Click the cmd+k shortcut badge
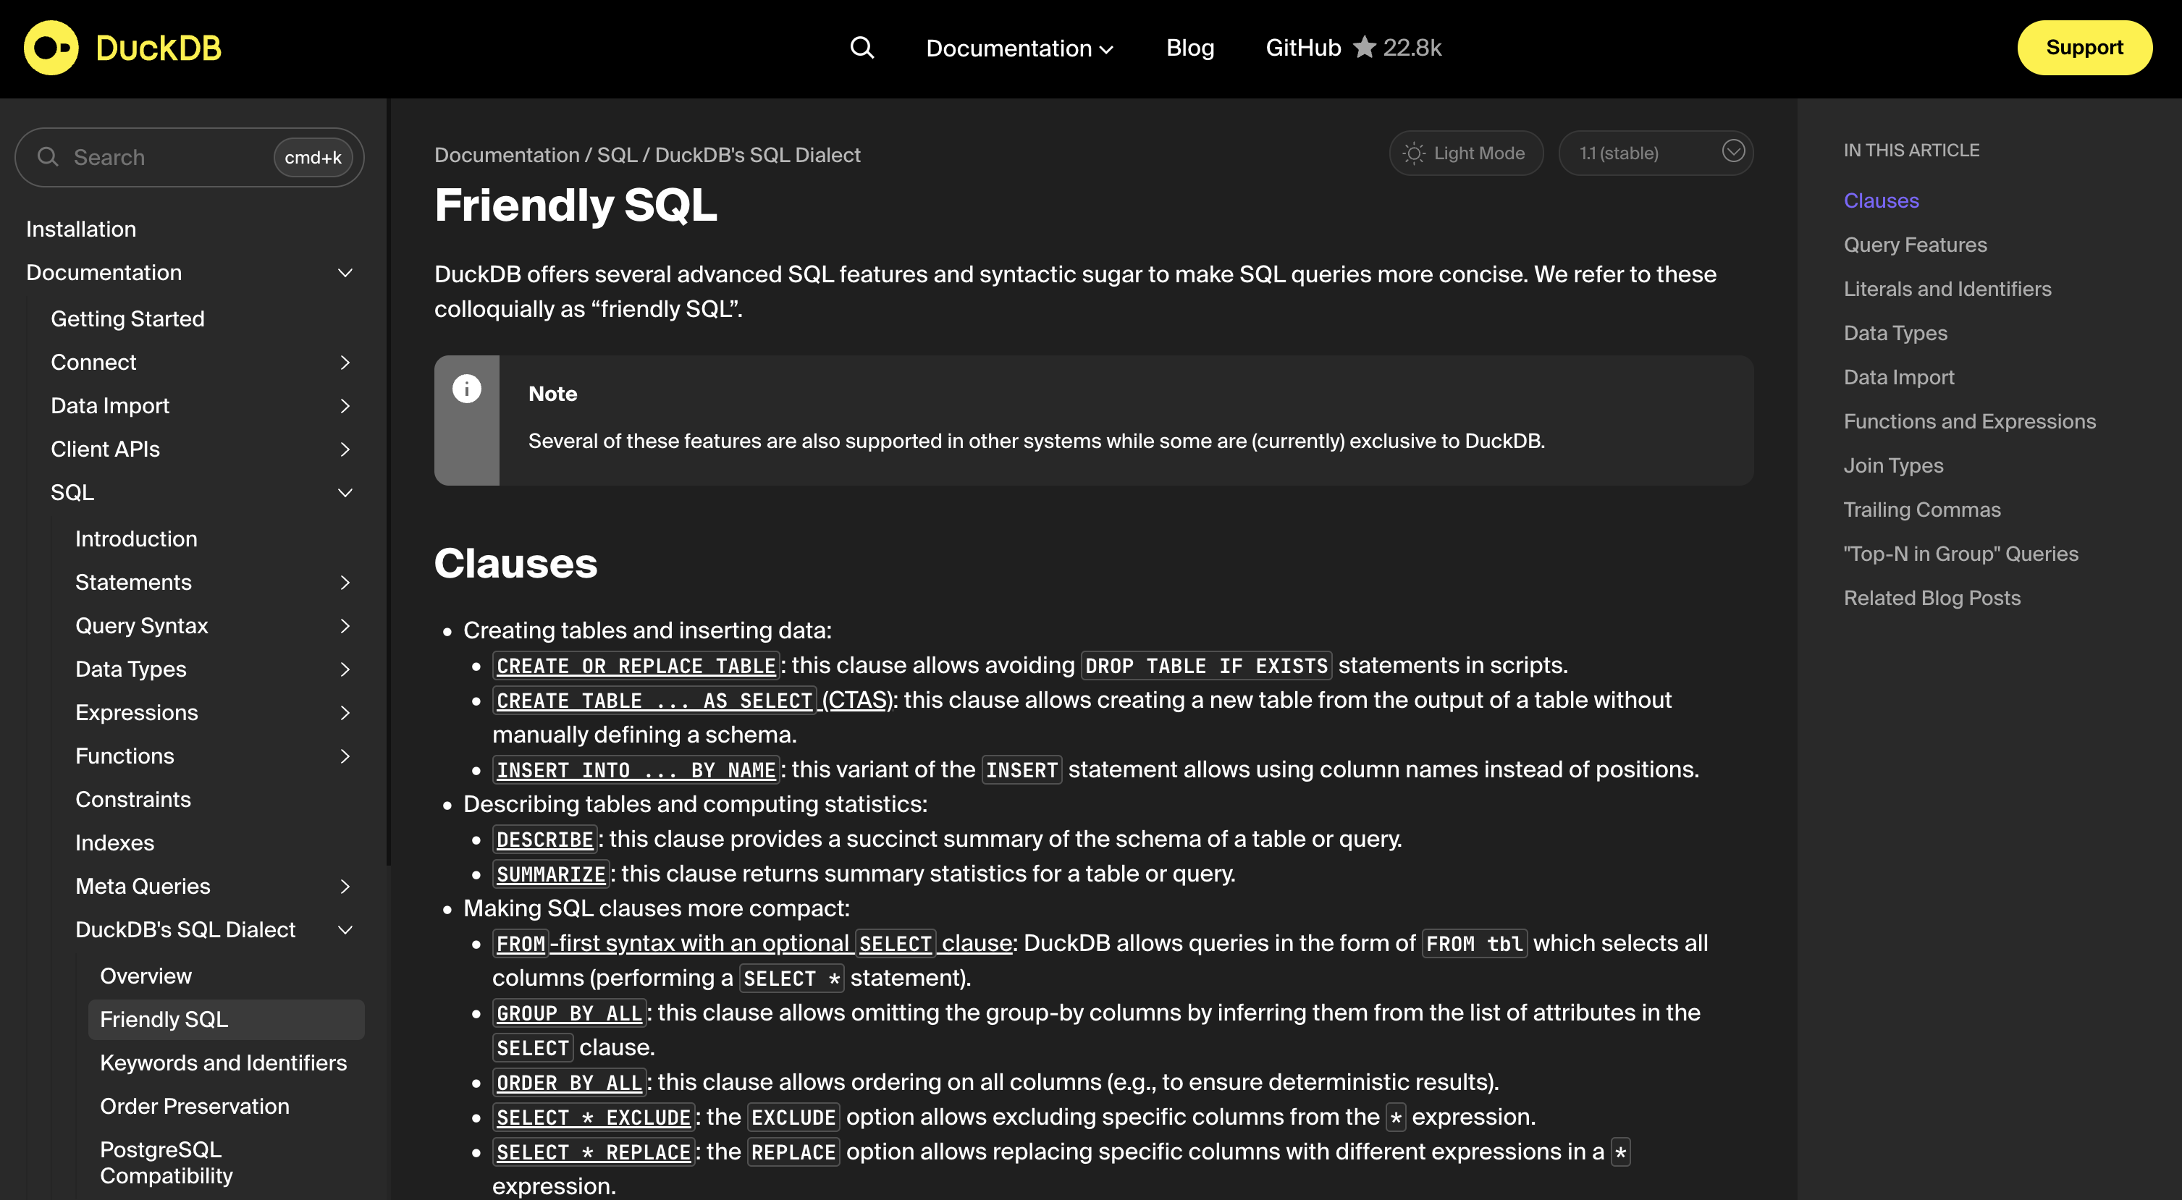This screenshot has width=2182, height=1200. pos(313,158)
